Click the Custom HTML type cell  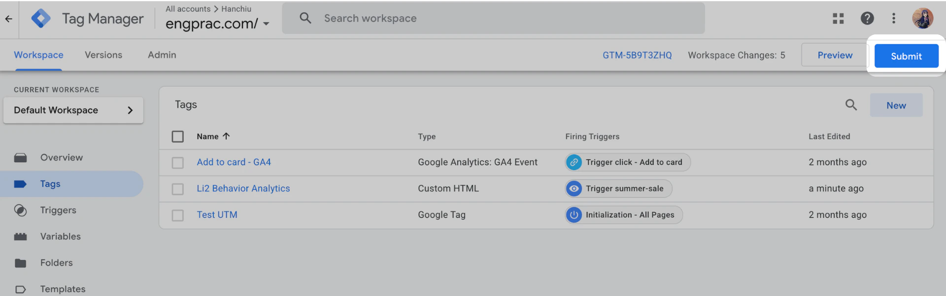[448, 188]
